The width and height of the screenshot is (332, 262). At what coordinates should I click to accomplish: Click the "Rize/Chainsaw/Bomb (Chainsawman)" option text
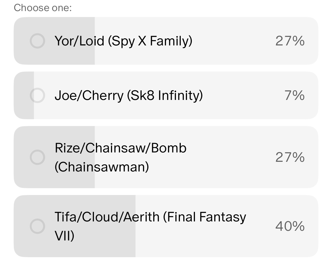(x=120, y=157)
